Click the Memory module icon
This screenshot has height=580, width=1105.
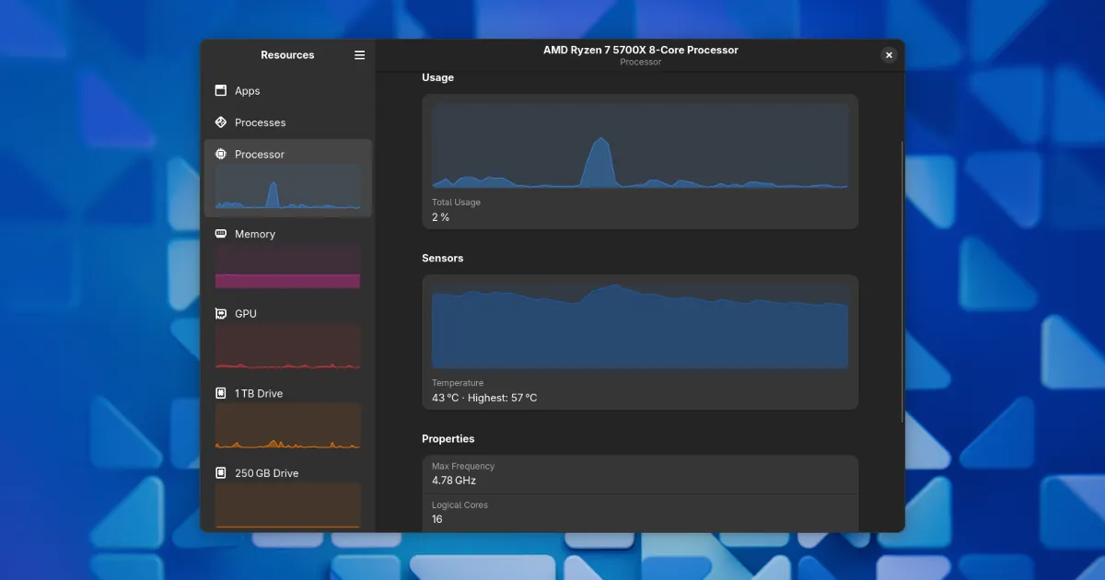point(220,234)
